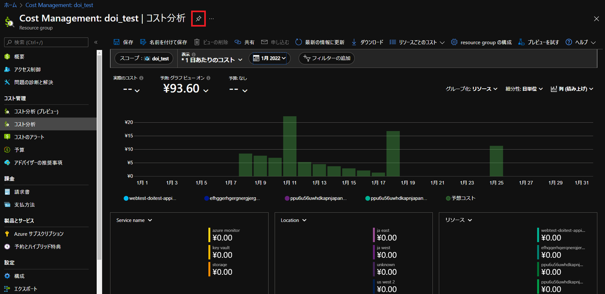
Task: Click 名前を付けて保存 in toolbar
Action: tap(163, 42)
